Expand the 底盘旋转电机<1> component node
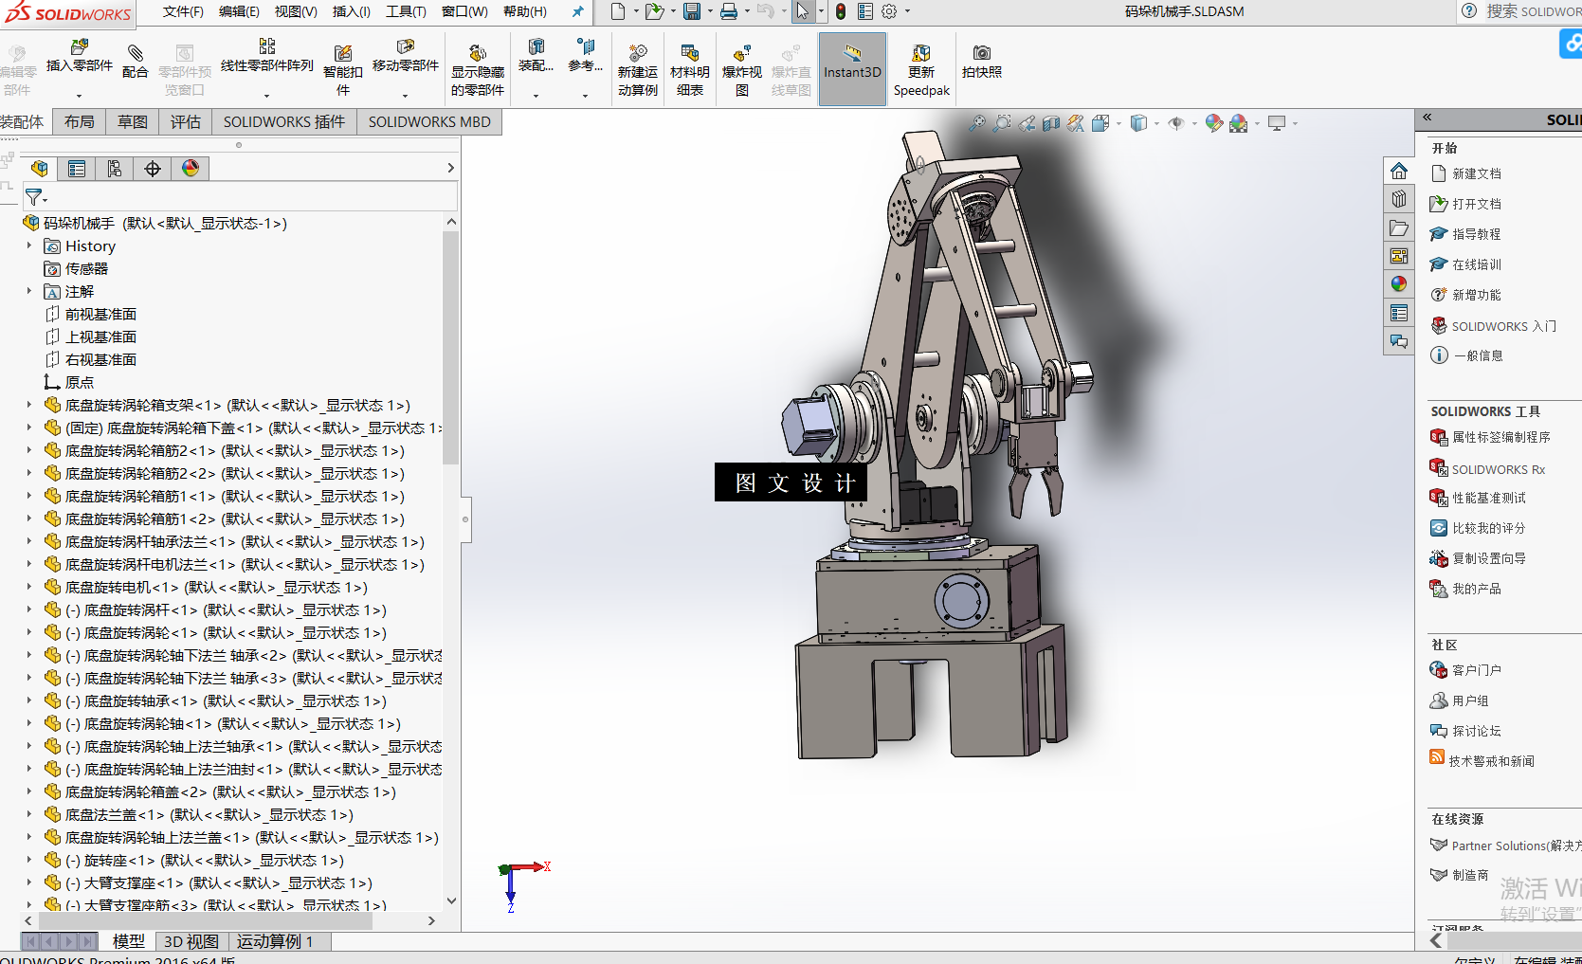The height and width of the screenshot is (964, 1582). [x=29, y=587]
